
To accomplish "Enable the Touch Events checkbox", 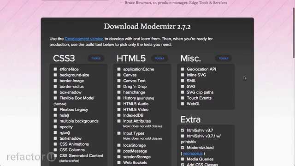I will (183, 98).
